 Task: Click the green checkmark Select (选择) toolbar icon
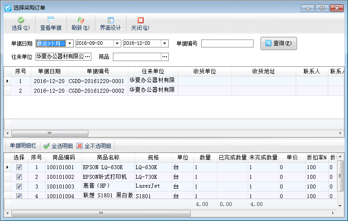(x=21, y=20)
